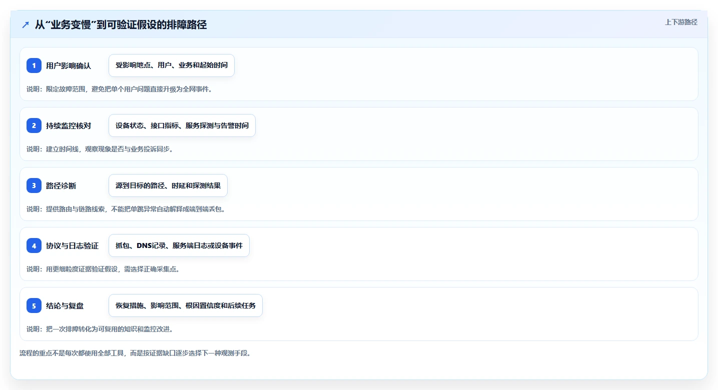Click the step 1 number badge
The height and width of the screenshot is (390, 718).
click(x=34, y=65)
